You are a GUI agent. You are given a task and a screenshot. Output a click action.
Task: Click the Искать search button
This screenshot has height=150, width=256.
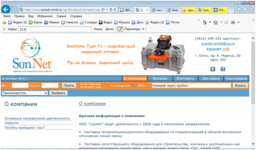point(240,85)
